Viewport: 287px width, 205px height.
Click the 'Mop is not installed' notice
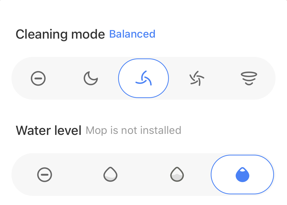point(133,130)
